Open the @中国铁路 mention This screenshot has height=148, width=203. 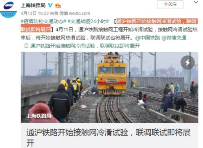pos(147,37)
